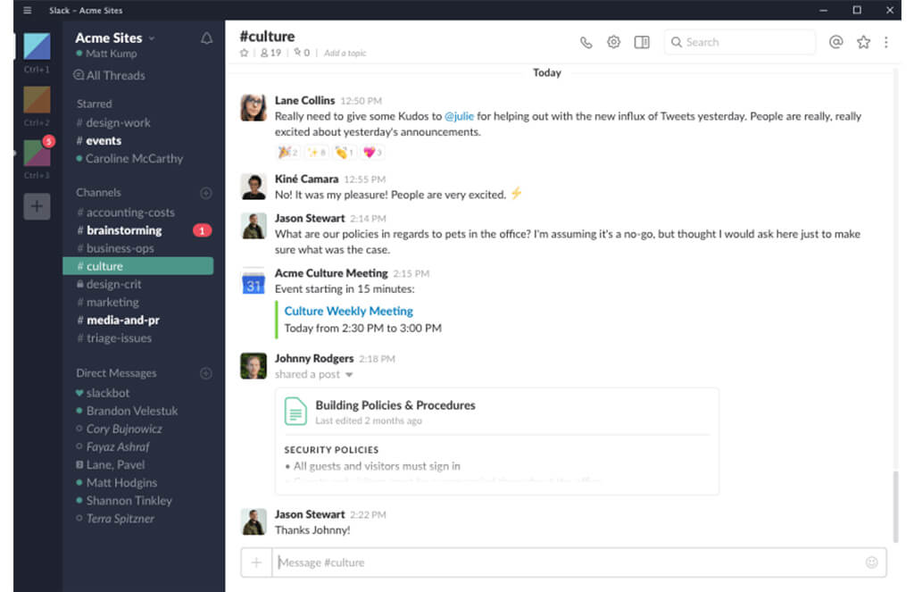Open mentions and reactions
This screenshot has width=914, height=592.
pyautogui.click(x=835, y=42)
